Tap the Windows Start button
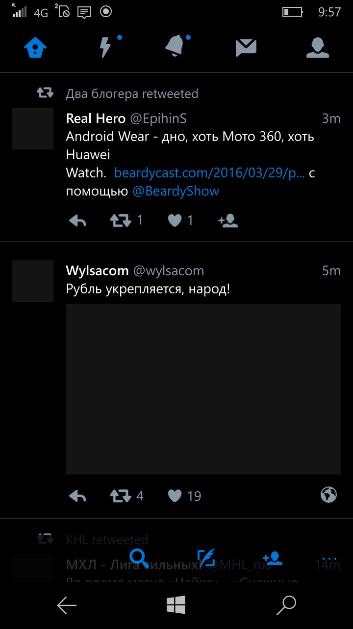The image size is (353, 629). [x=176, y=605]
